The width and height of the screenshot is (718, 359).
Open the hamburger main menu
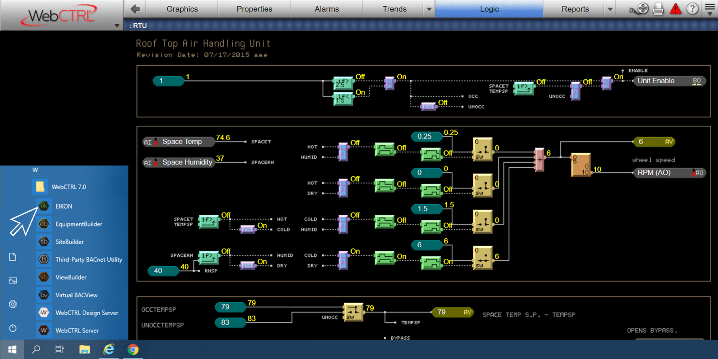click(710, 9)
